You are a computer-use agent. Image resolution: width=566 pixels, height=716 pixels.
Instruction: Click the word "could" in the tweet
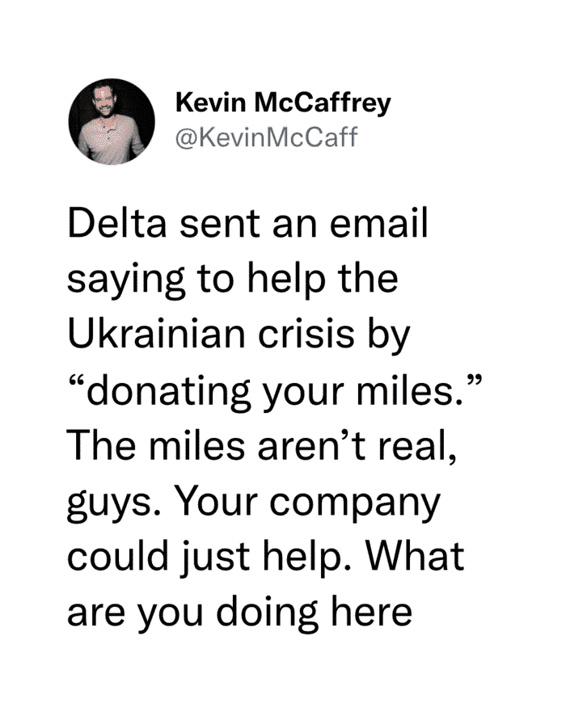[118, 557]
